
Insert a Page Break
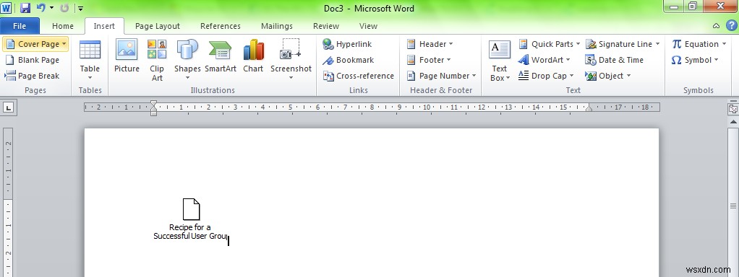point(32,76)
